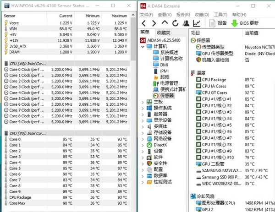Image resolution: width=275 pixels, height=212 pixels.
Task: Click the 配置 tree item icon
Action: pyautogui.click(x=149, y=169)
